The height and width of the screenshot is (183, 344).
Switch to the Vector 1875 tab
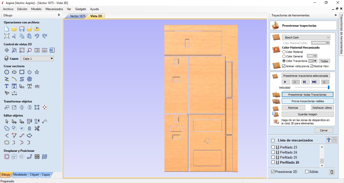(x=78, y=16)
